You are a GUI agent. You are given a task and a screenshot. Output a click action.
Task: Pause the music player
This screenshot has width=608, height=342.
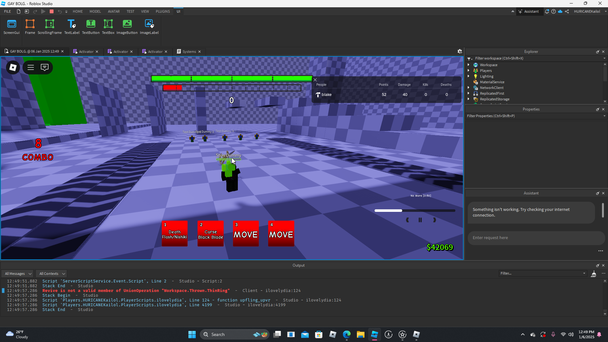(x=420, y=220)
